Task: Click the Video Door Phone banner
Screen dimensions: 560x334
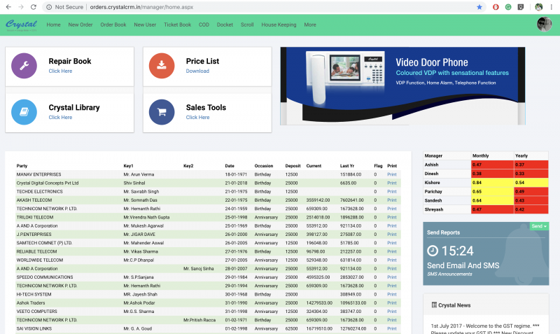Action: (402, 86)
